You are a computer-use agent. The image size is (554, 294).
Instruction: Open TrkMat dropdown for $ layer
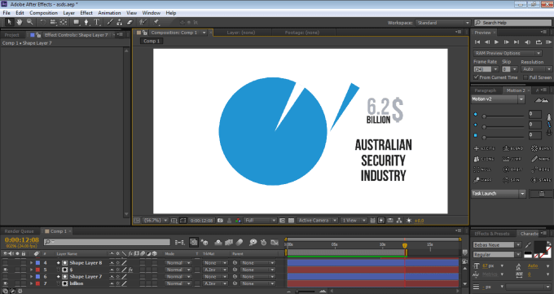click(215, 270)
